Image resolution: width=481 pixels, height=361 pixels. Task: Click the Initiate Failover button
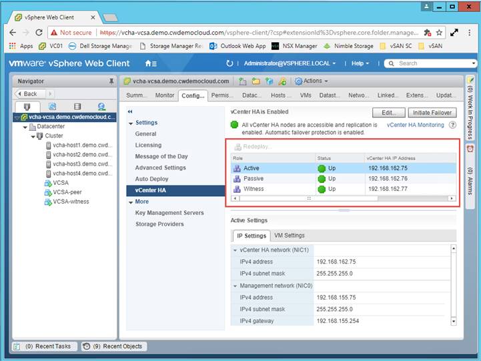(x=432, y=113)
